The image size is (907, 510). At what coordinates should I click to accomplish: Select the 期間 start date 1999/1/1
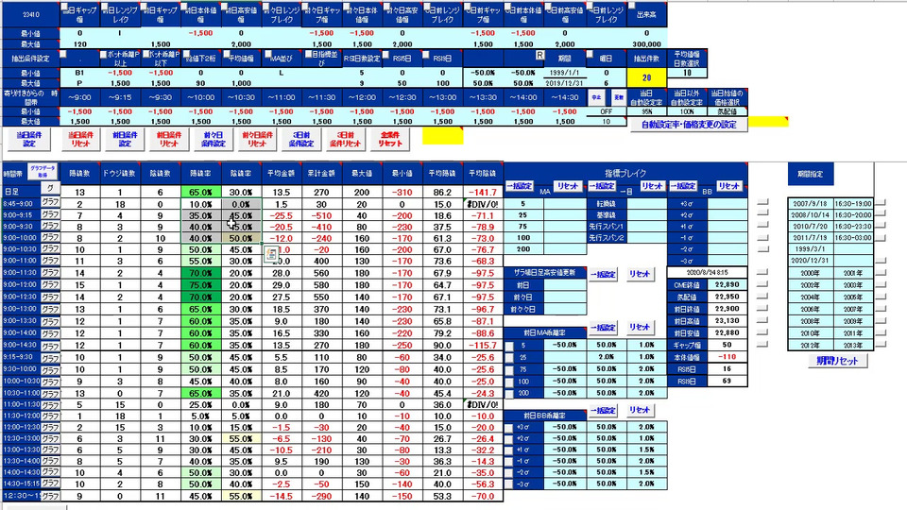click(565, 73)
